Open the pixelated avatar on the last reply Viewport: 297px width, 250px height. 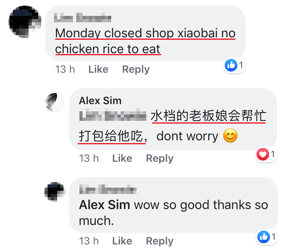click(x=55, y=192)
